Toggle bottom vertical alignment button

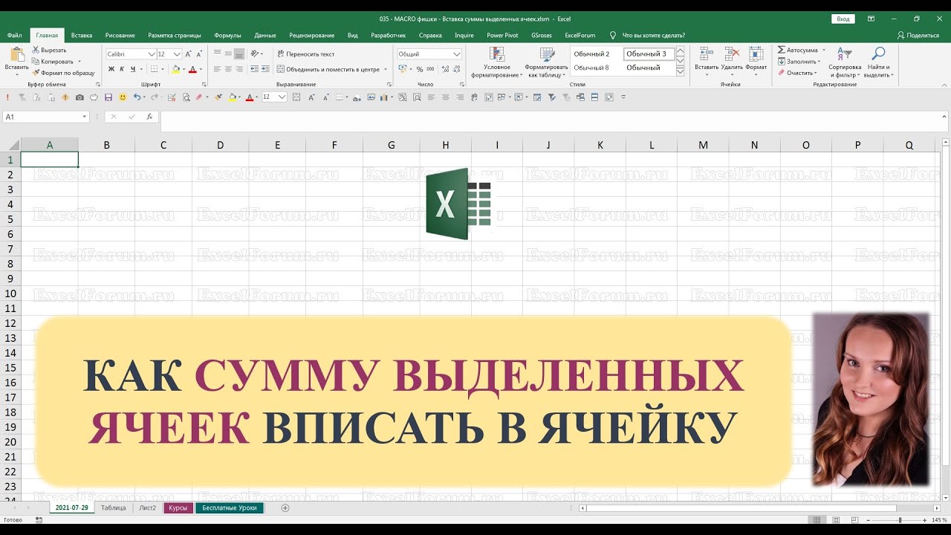[239, 54]
